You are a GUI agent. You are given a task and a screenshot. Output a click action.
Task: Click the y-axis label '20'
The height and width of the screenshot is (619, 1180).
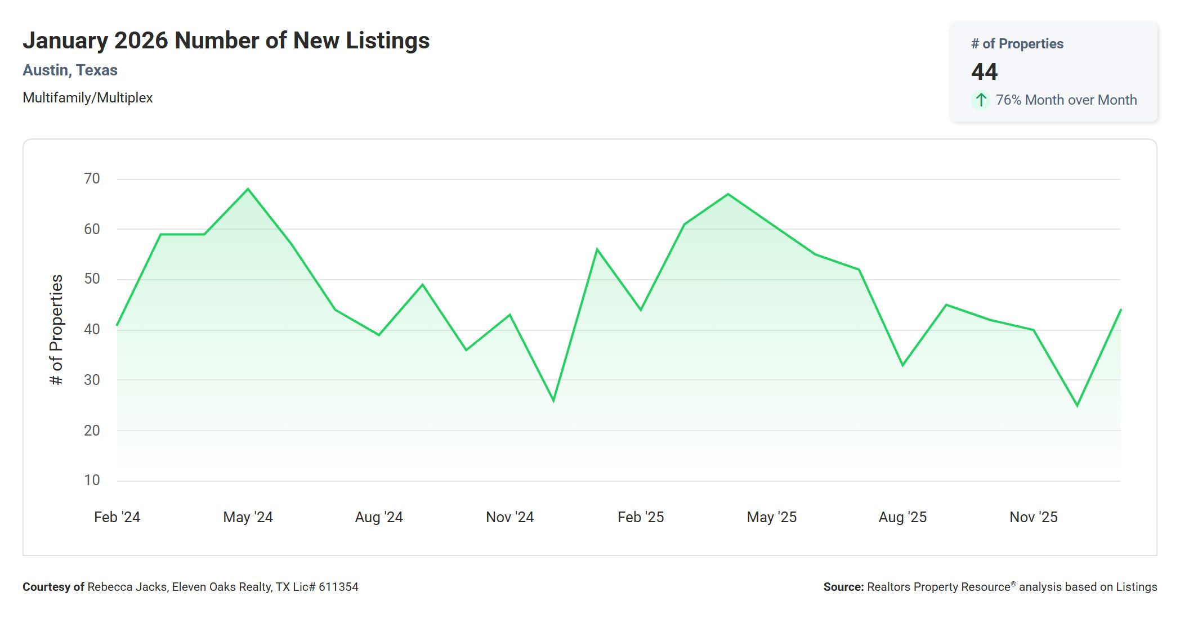92,430
